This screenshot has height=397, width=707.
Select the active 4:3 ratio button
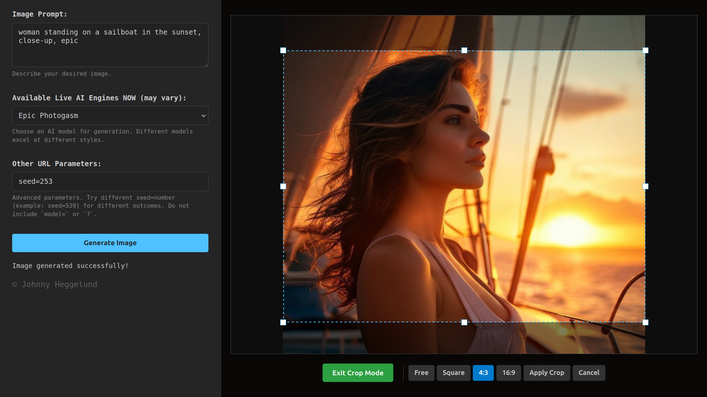[x=483, y=373]
